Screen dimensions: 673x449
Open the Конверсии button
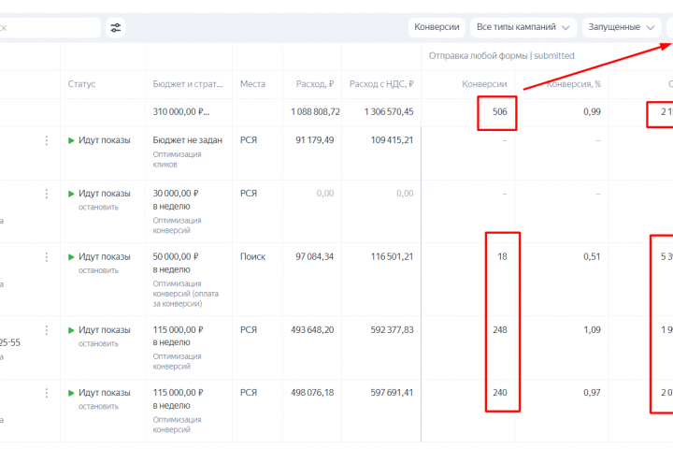point(437,27)
